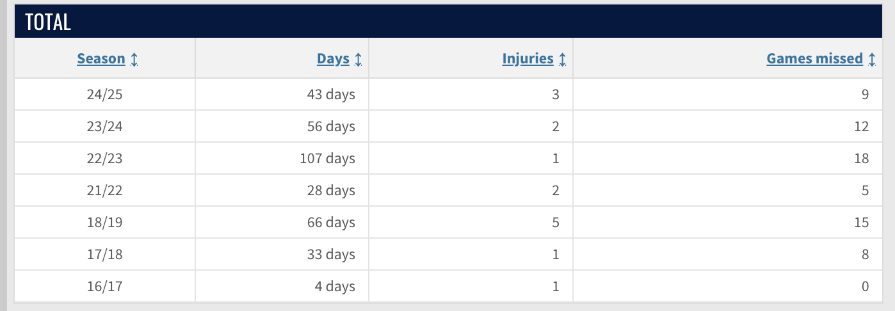Select the 24/25 season cell

pos(104,95)
